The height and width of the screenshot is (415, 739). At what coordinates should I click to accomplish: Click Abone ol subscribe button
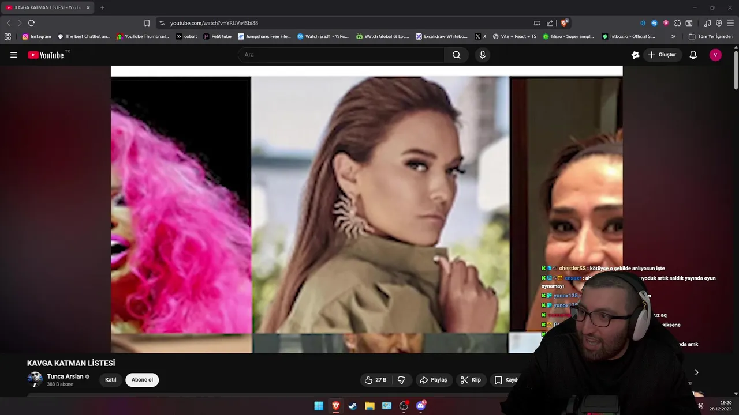point(142,380)
